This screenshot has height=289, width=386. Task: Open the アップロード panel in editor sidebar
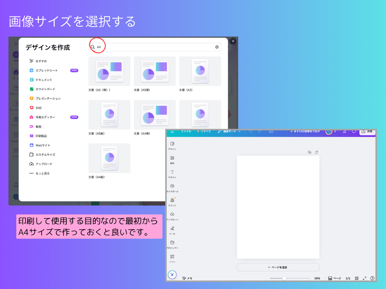pos(173,216)
